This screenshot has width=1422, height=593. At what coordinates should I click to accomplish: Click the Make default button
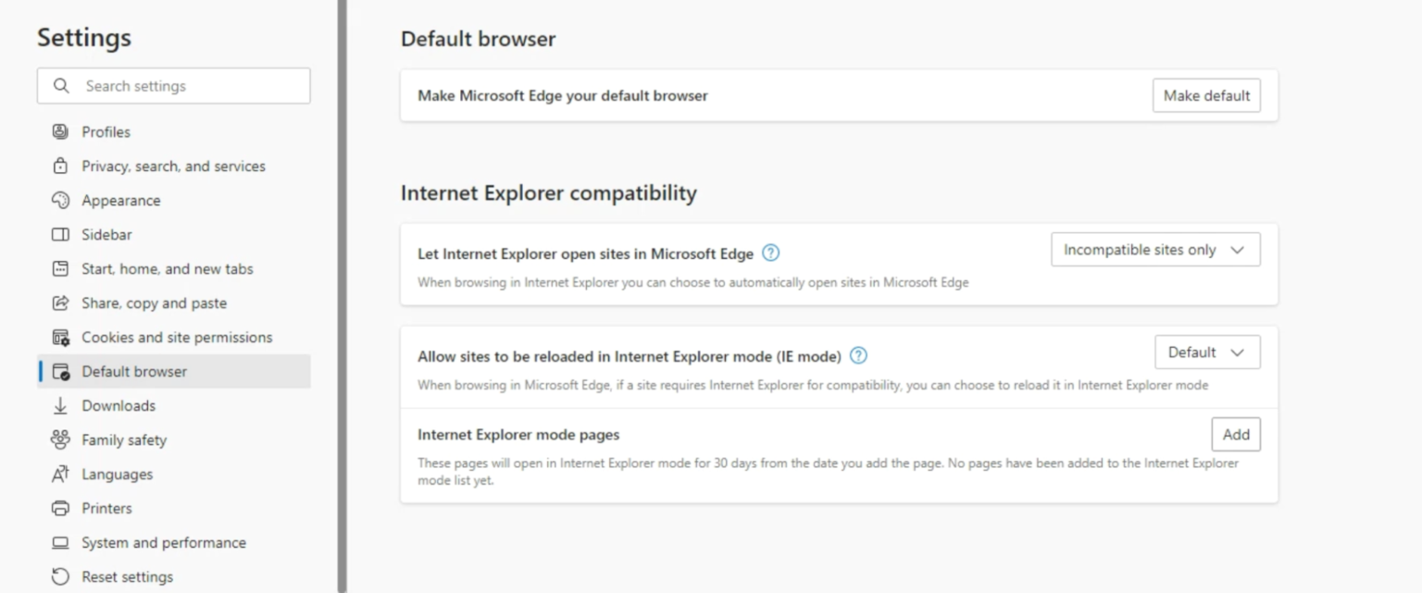click(x=1205, y=94)
